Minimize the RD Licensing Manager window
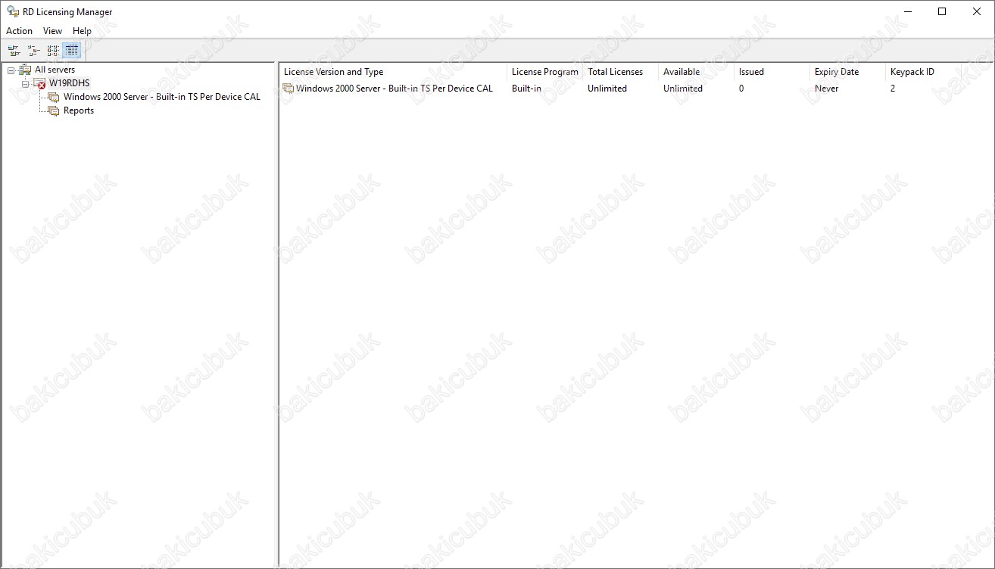This screenshot has width=995, height=569. click(x=907, y=11)
